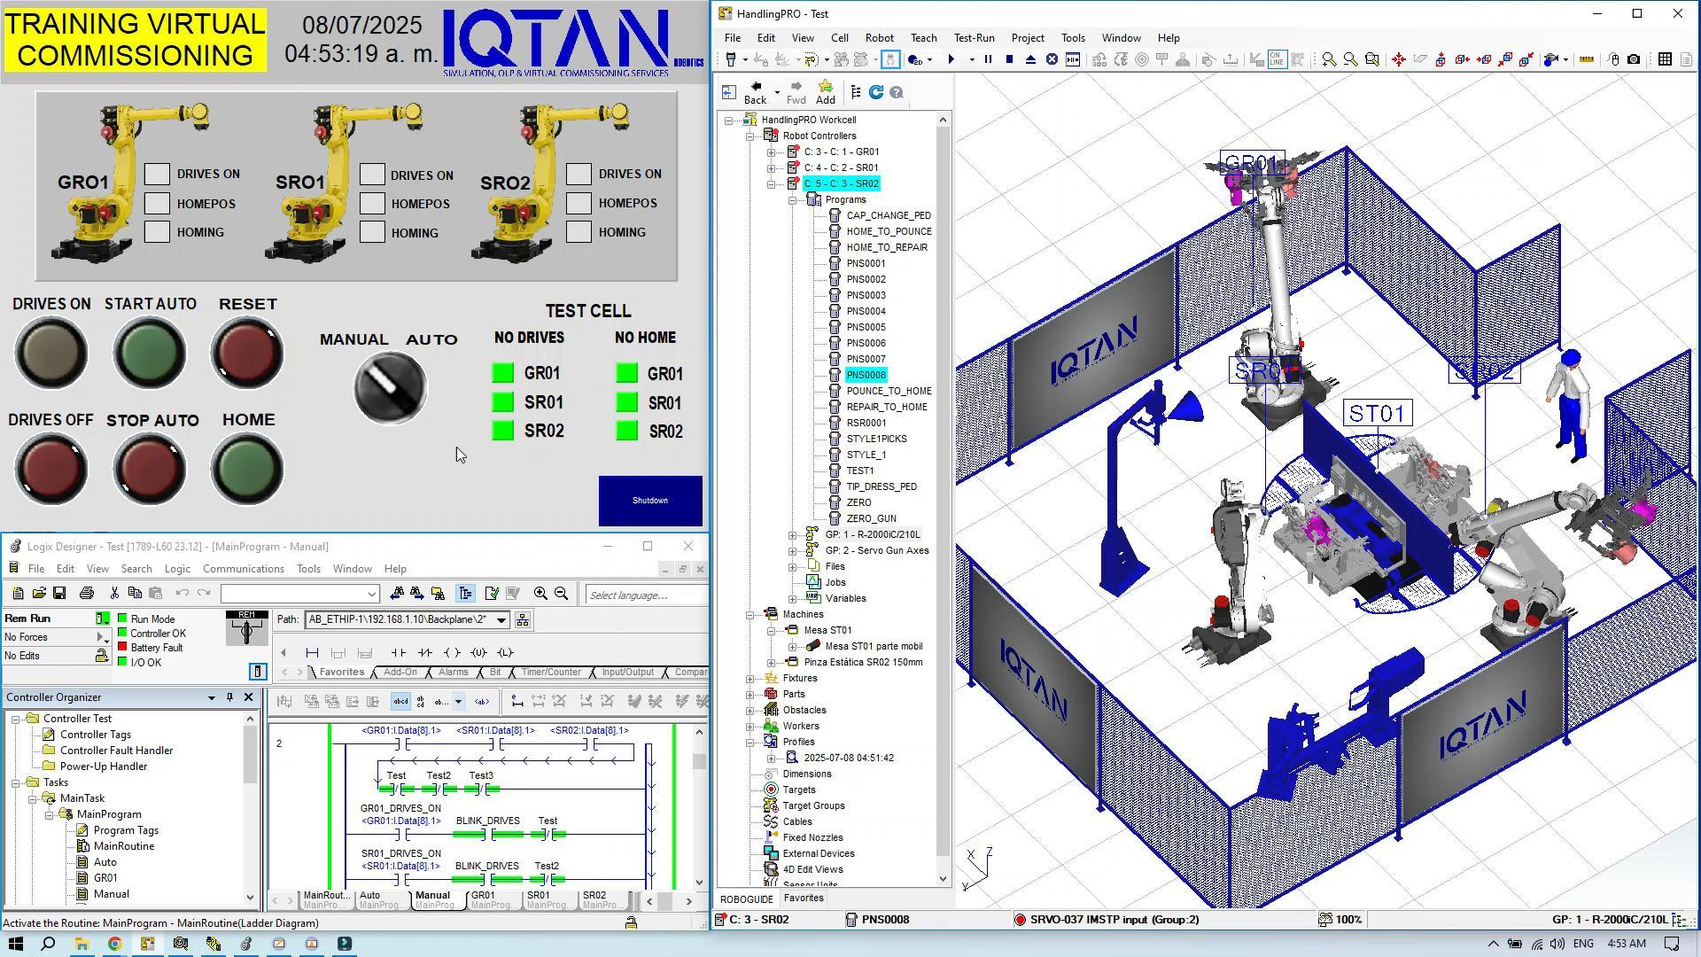Expand the Fixtures tree node
This screenshot has height=957, width=1701.
750,678
